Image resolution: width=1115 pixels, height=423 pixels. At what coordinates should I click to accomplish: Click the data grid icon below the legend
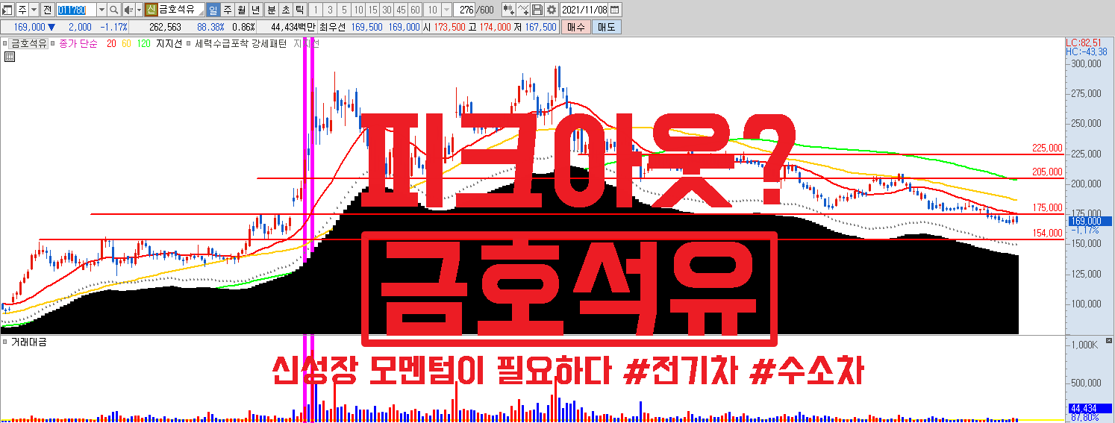pyautogui.click(x=8, y=55)
